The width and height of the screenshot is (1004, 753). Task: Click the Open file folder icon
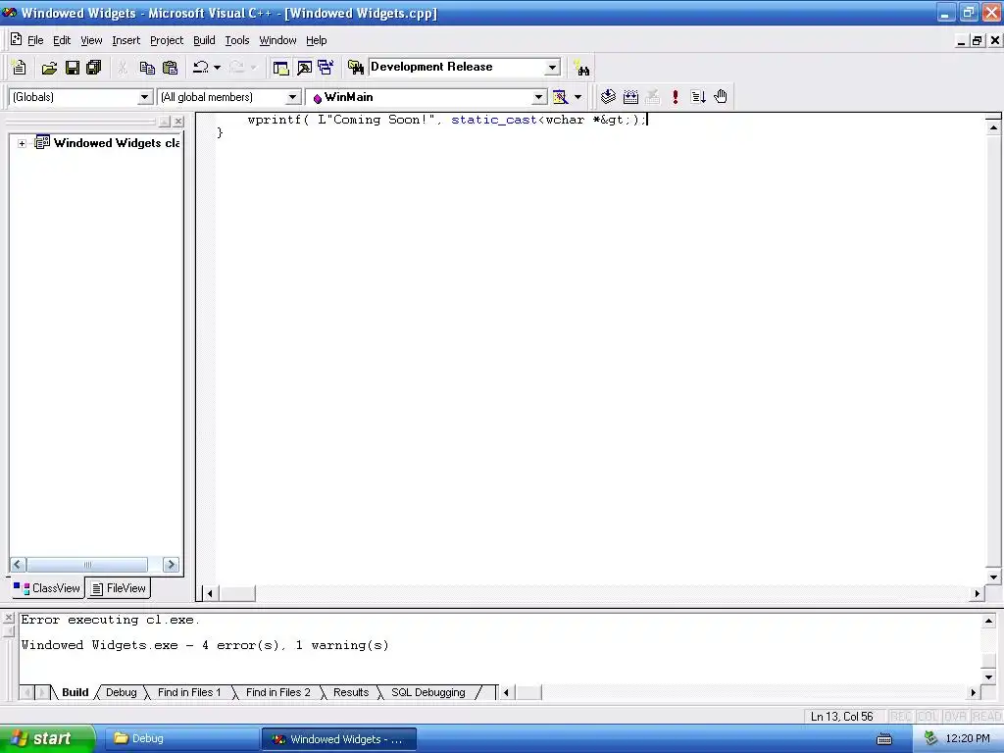(x=49, y=68)
